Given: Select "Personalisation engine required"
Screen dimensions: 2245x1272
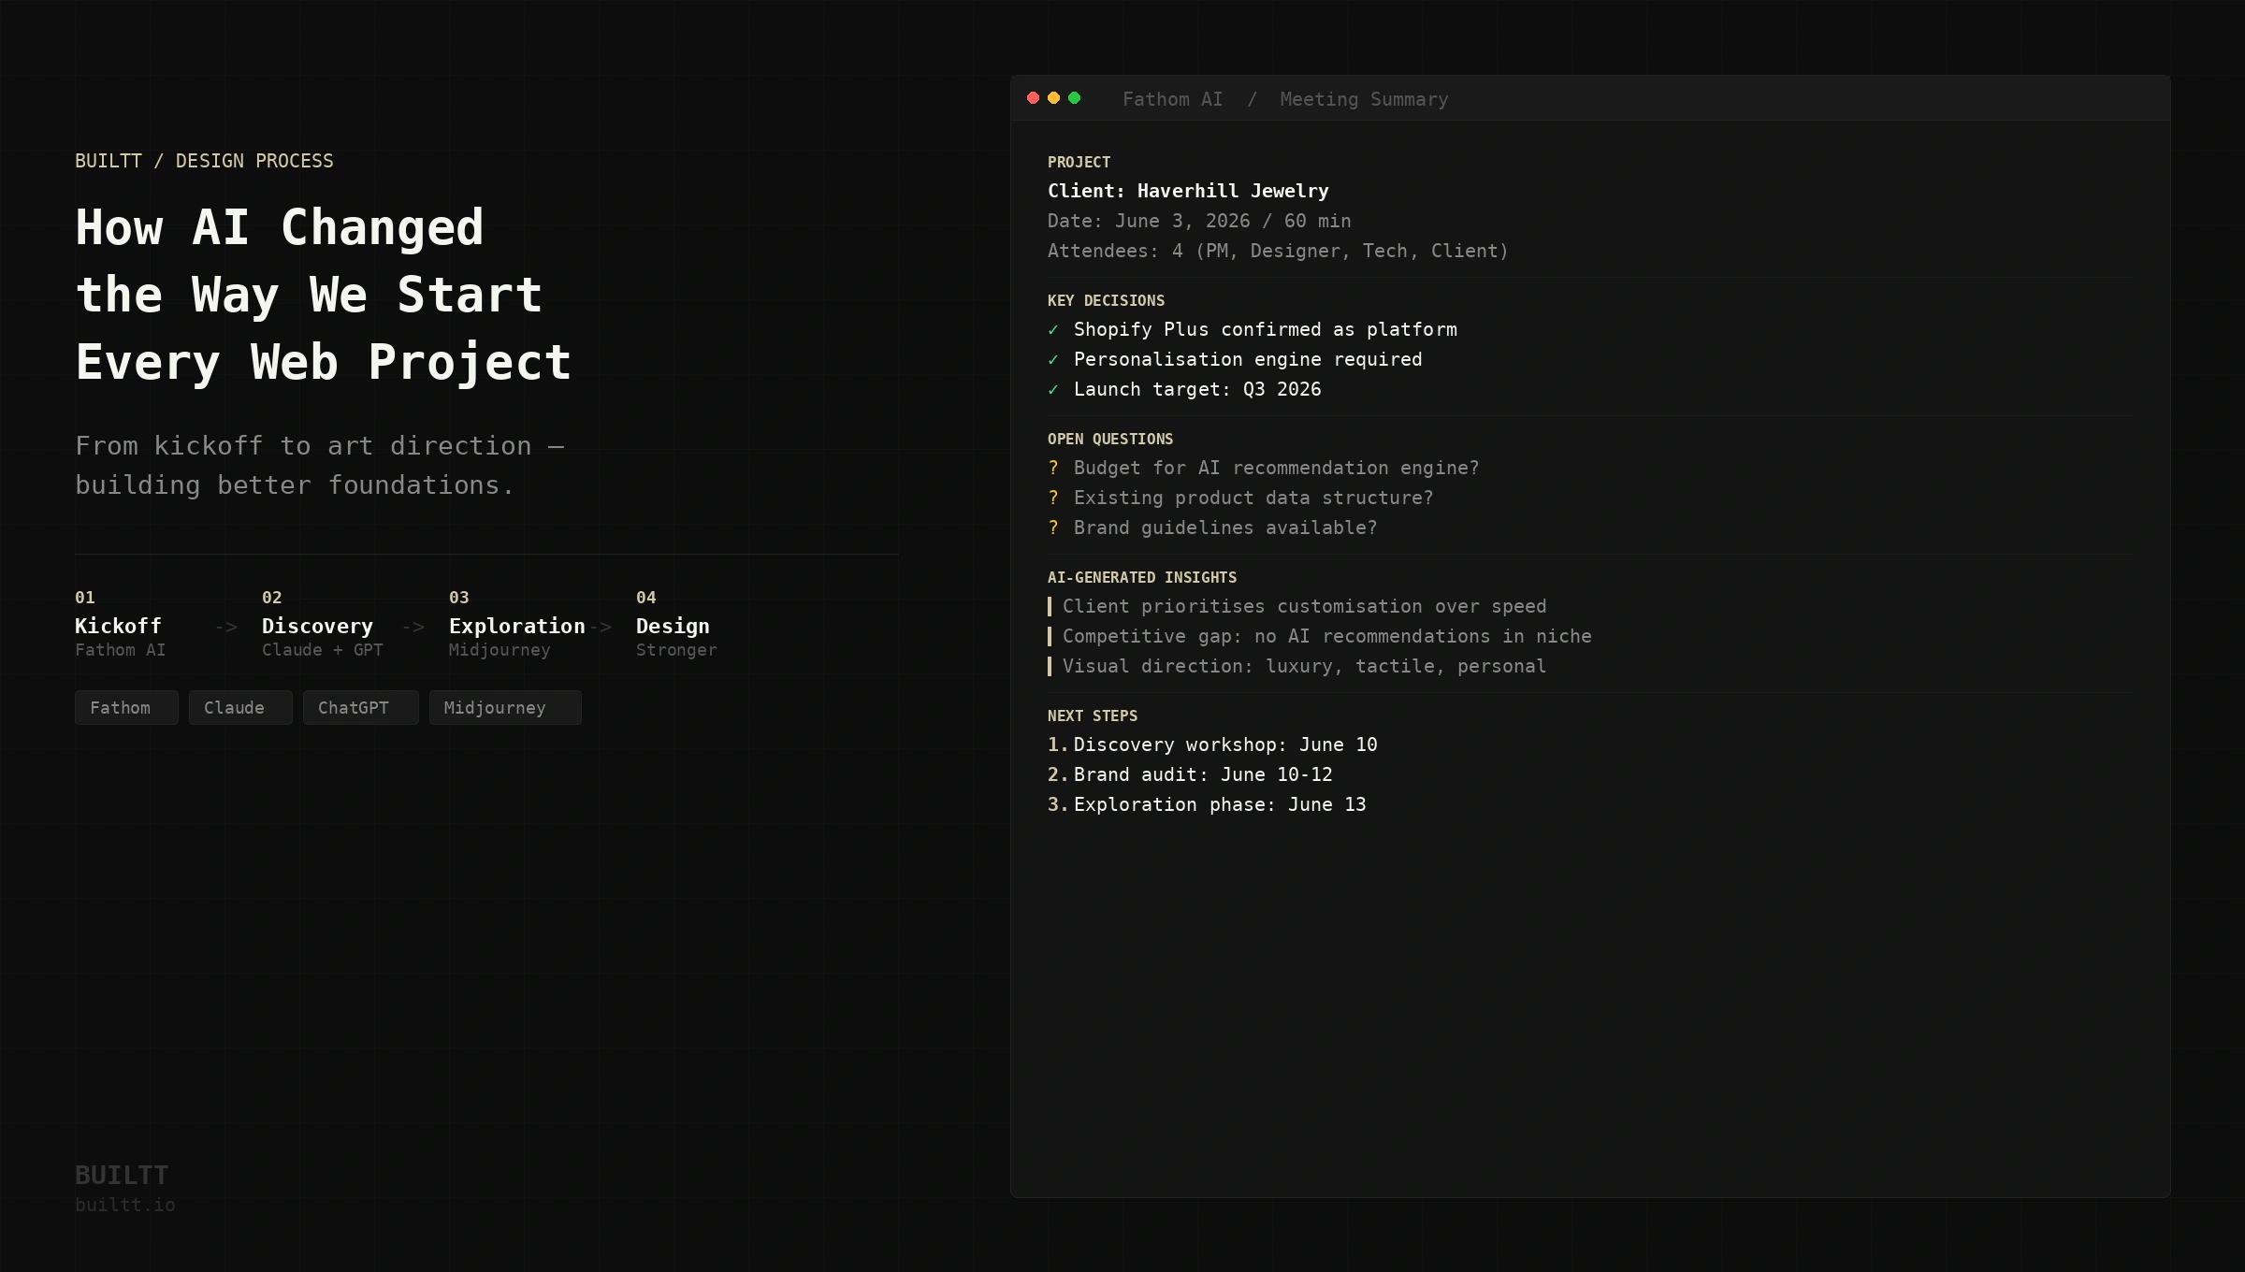Looking at the screenshot, I should 1248,359.
